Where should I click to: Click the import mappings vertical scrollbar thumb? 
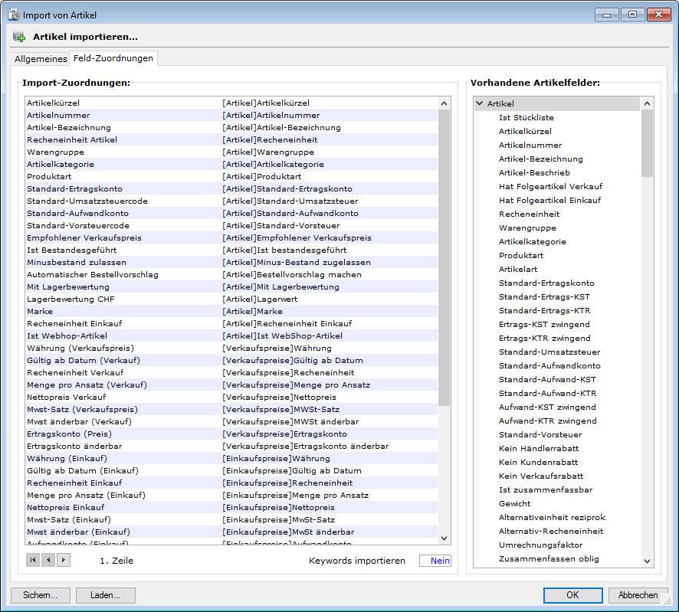[444, 257]
